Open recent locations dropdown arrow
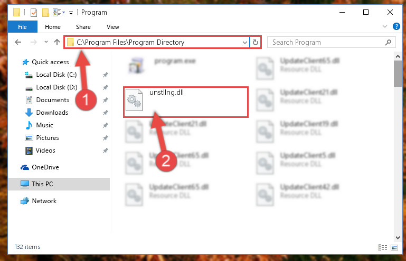Viewport: 406px width, 261px height. 46,42
